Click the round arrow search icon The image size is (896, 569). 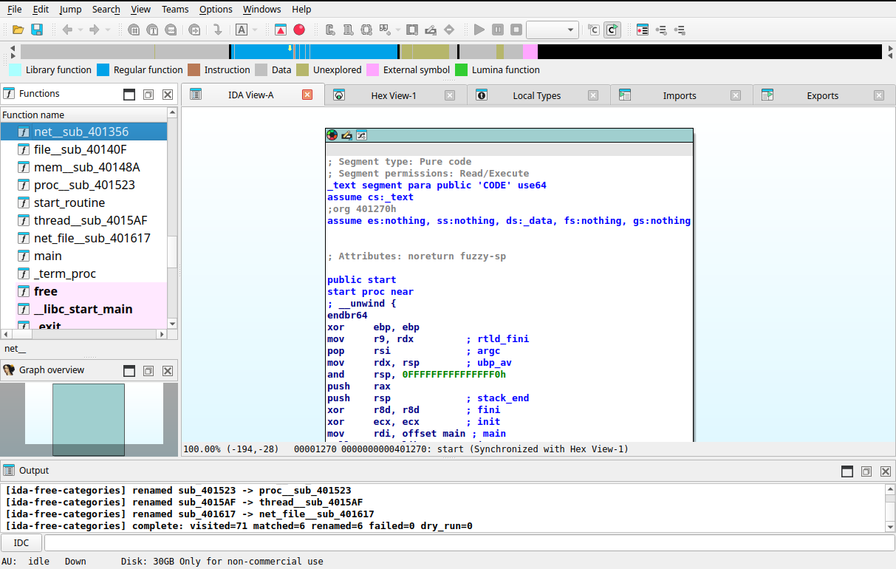click(194, 30)
